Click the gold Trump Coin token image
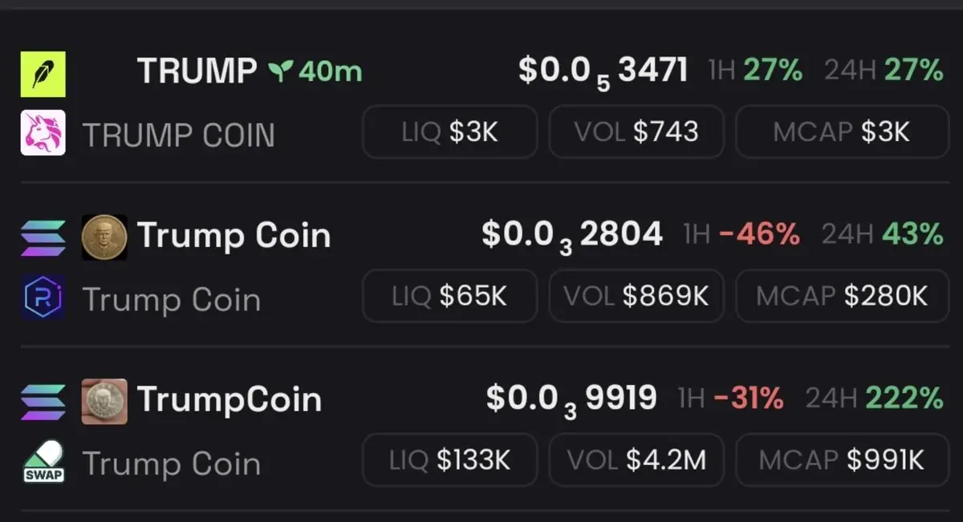Screen dimensions: 963x522 tap(104, 237)
